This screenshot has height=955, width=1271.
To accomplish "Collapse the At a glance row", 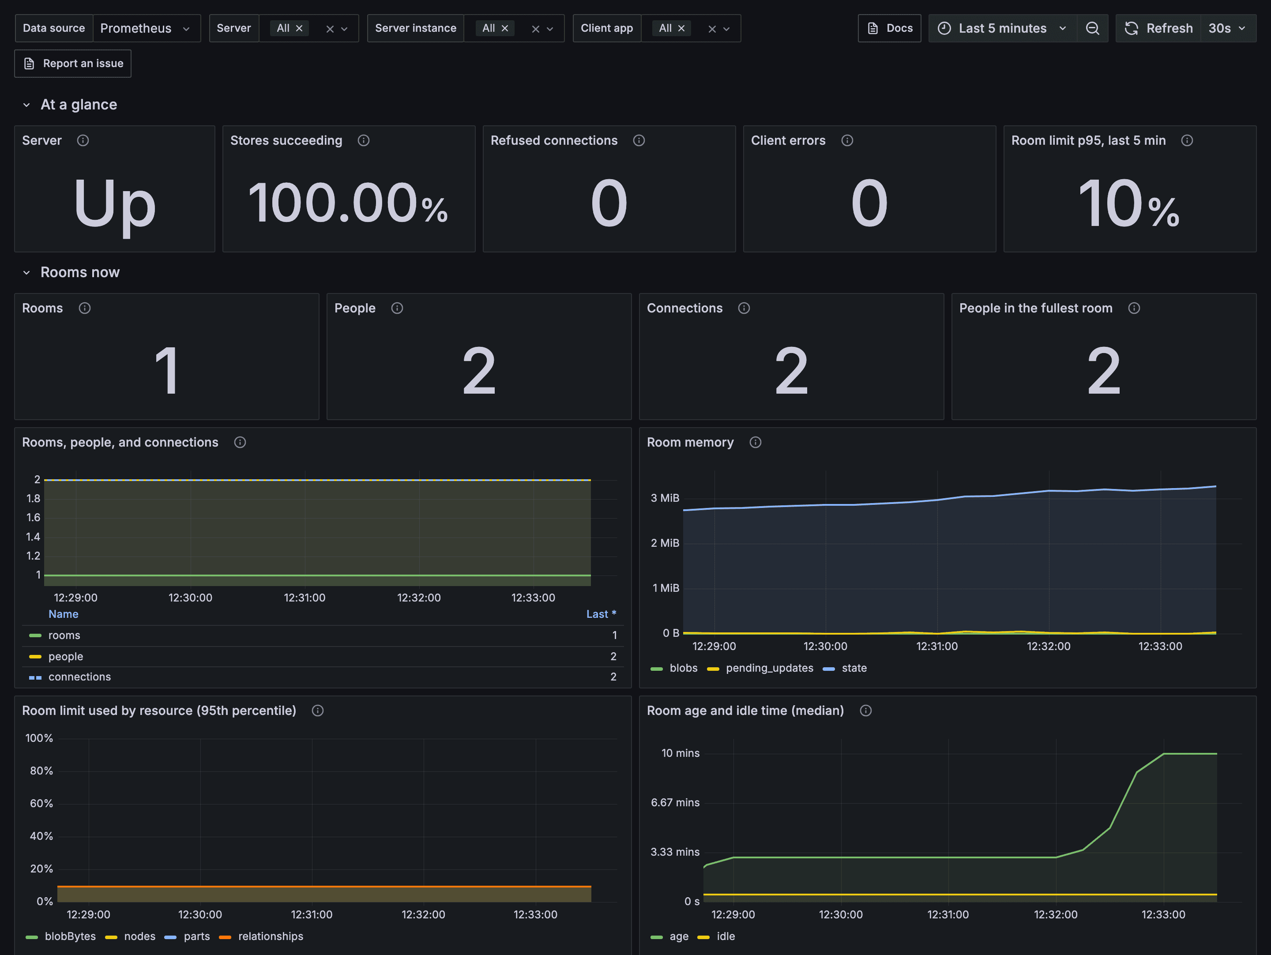I will pyautogui.click(x=26, y=105).
